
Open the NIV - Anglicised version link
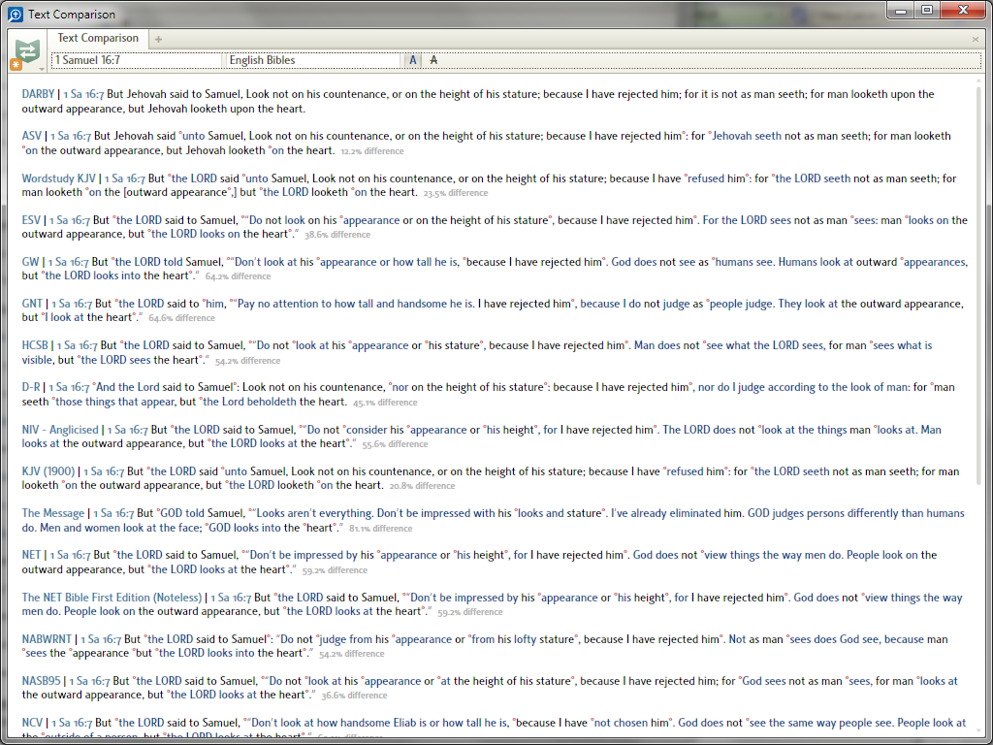pos(60,430)
